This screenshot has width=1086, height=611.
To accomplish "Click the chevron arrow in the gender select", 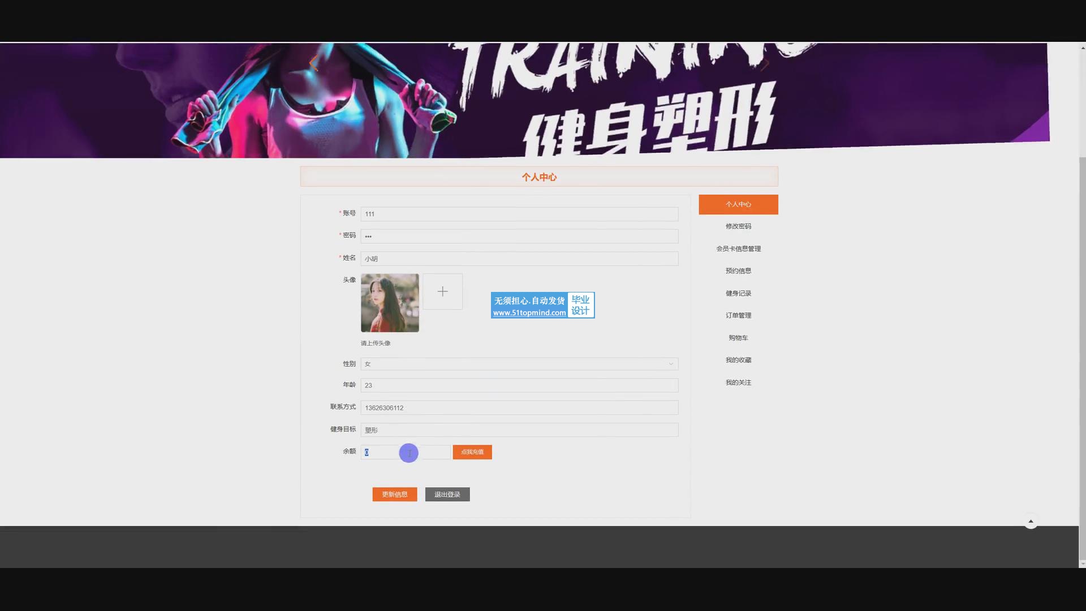I will tap(671, 364).
